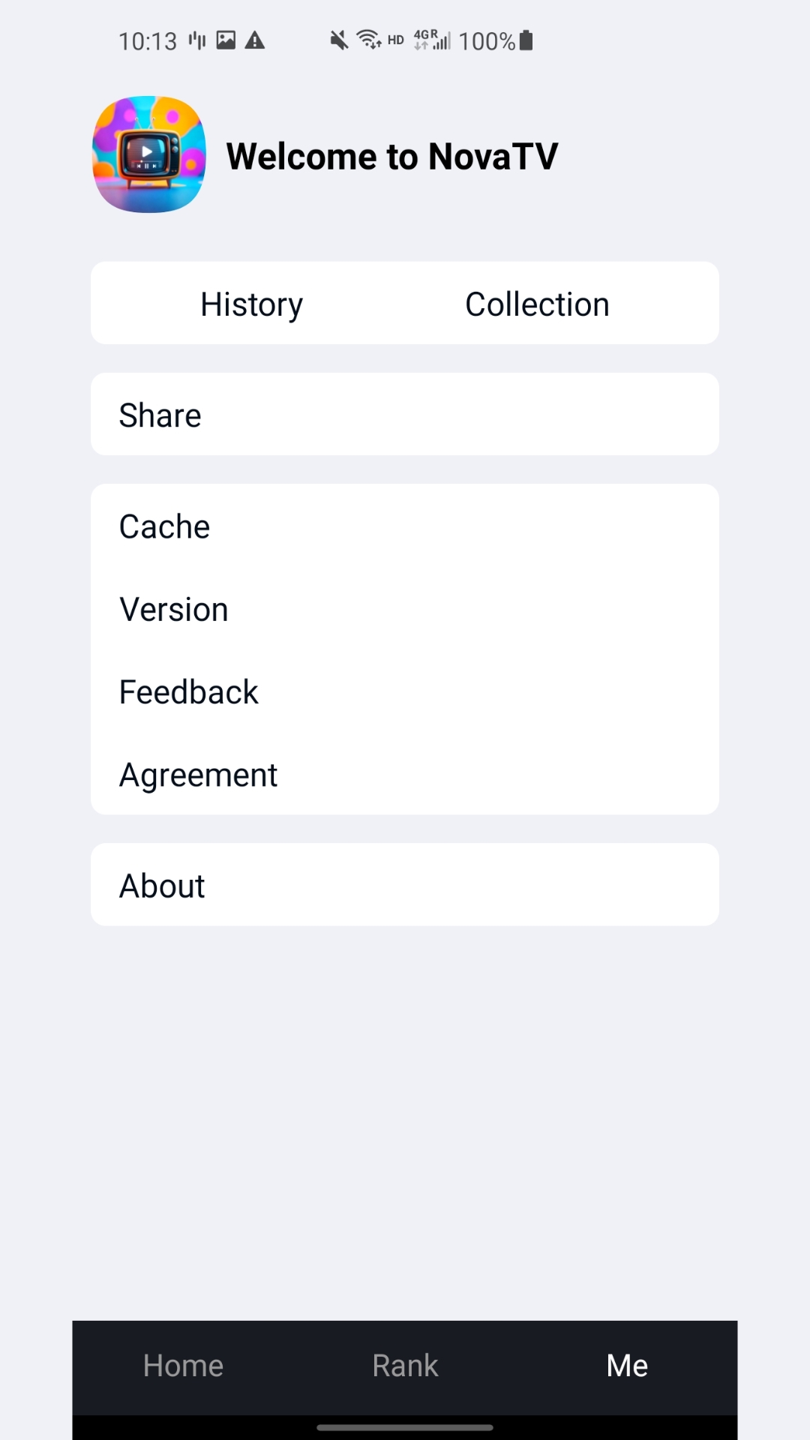Viewport: 810px width, 1440px height.
Task: Switch to the Home tab
Action: [x=183, y=1366]
